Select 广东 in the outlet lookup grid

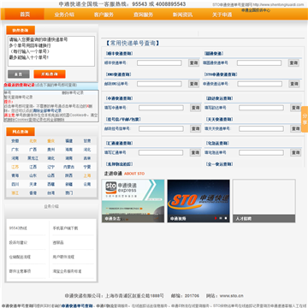pyautogui.click(x=15, y=150)
